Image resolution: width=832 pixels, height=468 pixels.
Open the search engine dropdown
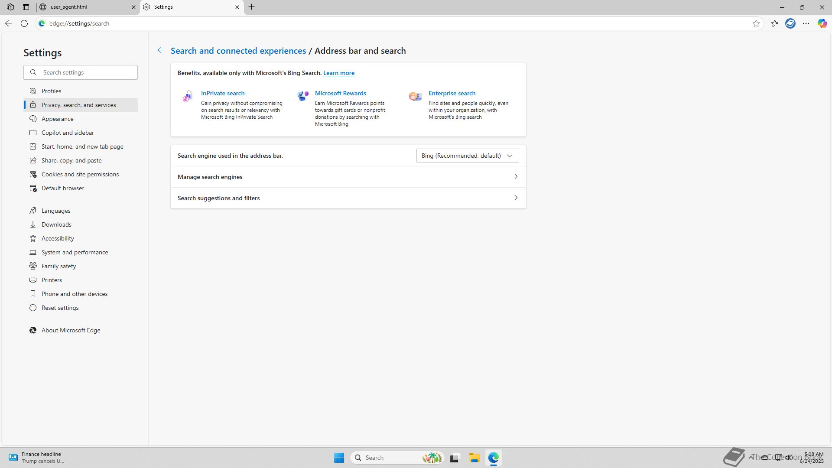[467, 156]
